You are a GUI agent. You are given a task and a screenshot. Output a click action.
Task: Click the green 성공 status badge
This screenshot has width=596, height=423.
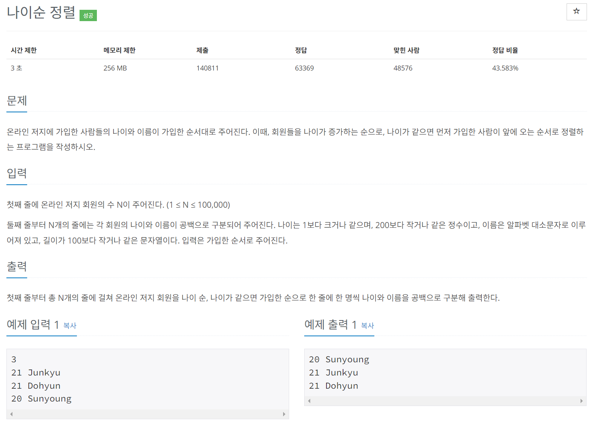click(x=88, y=15)
